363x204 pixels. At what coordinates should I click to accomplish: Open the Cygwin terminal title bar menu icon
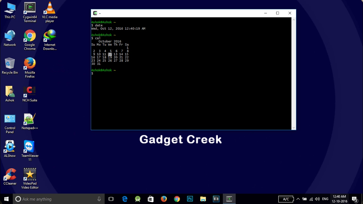[x=95, y=13]
